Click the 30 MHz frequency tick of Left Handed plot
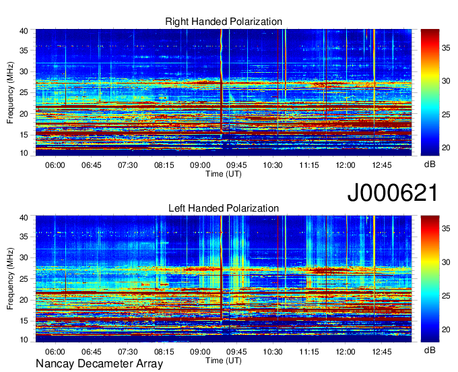458x372 pixels. click(x=24, y=257)
